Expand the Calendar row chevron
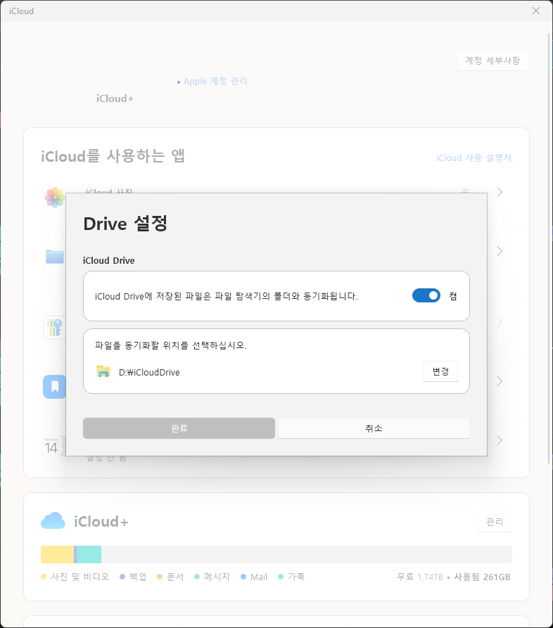Viewport: 553px width, 628px height. point(500,440)
